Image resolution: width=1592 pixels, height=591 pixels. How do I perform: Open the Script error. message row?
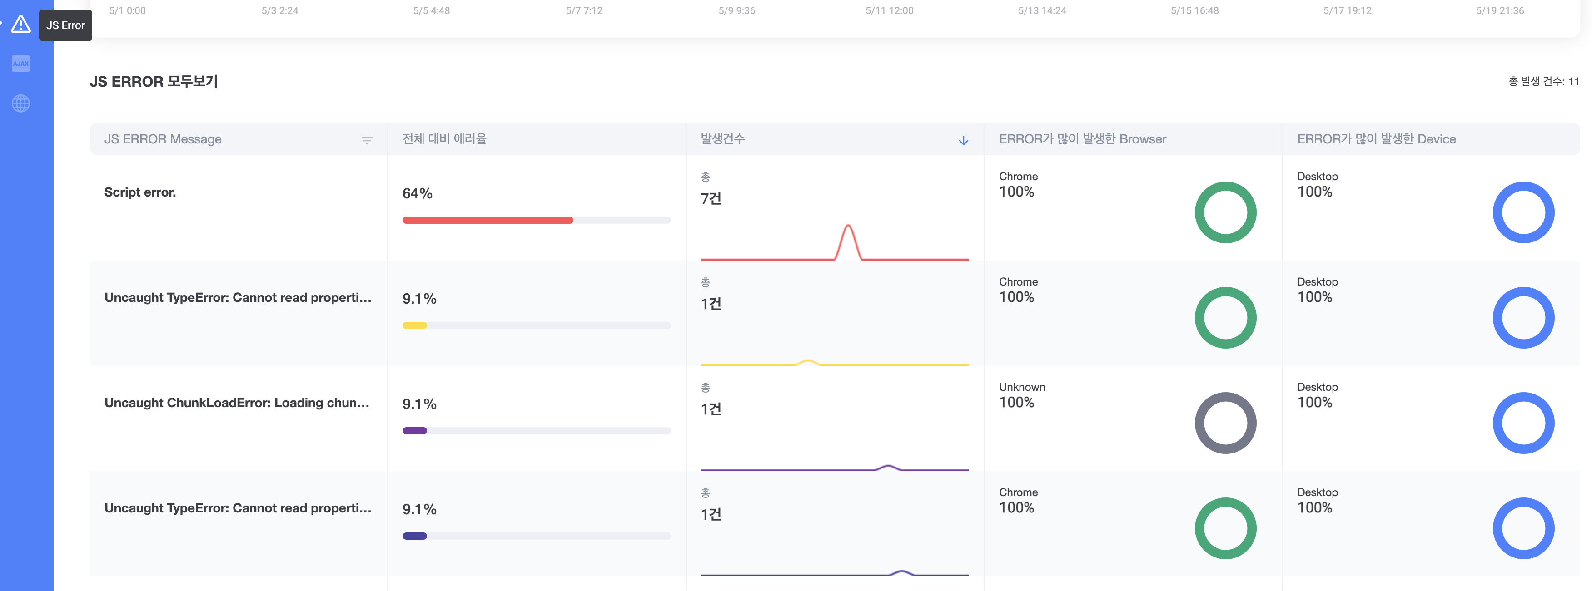click(140, 192)
